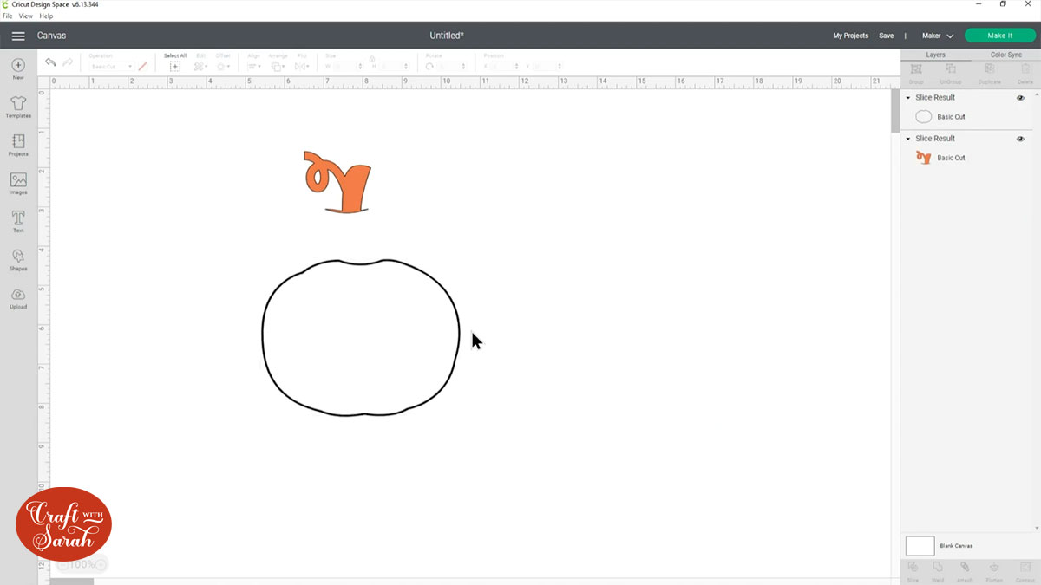This screenshot has width=1041, height=585.
Task: Add Text to the canvas
Action: click(18, 222)
